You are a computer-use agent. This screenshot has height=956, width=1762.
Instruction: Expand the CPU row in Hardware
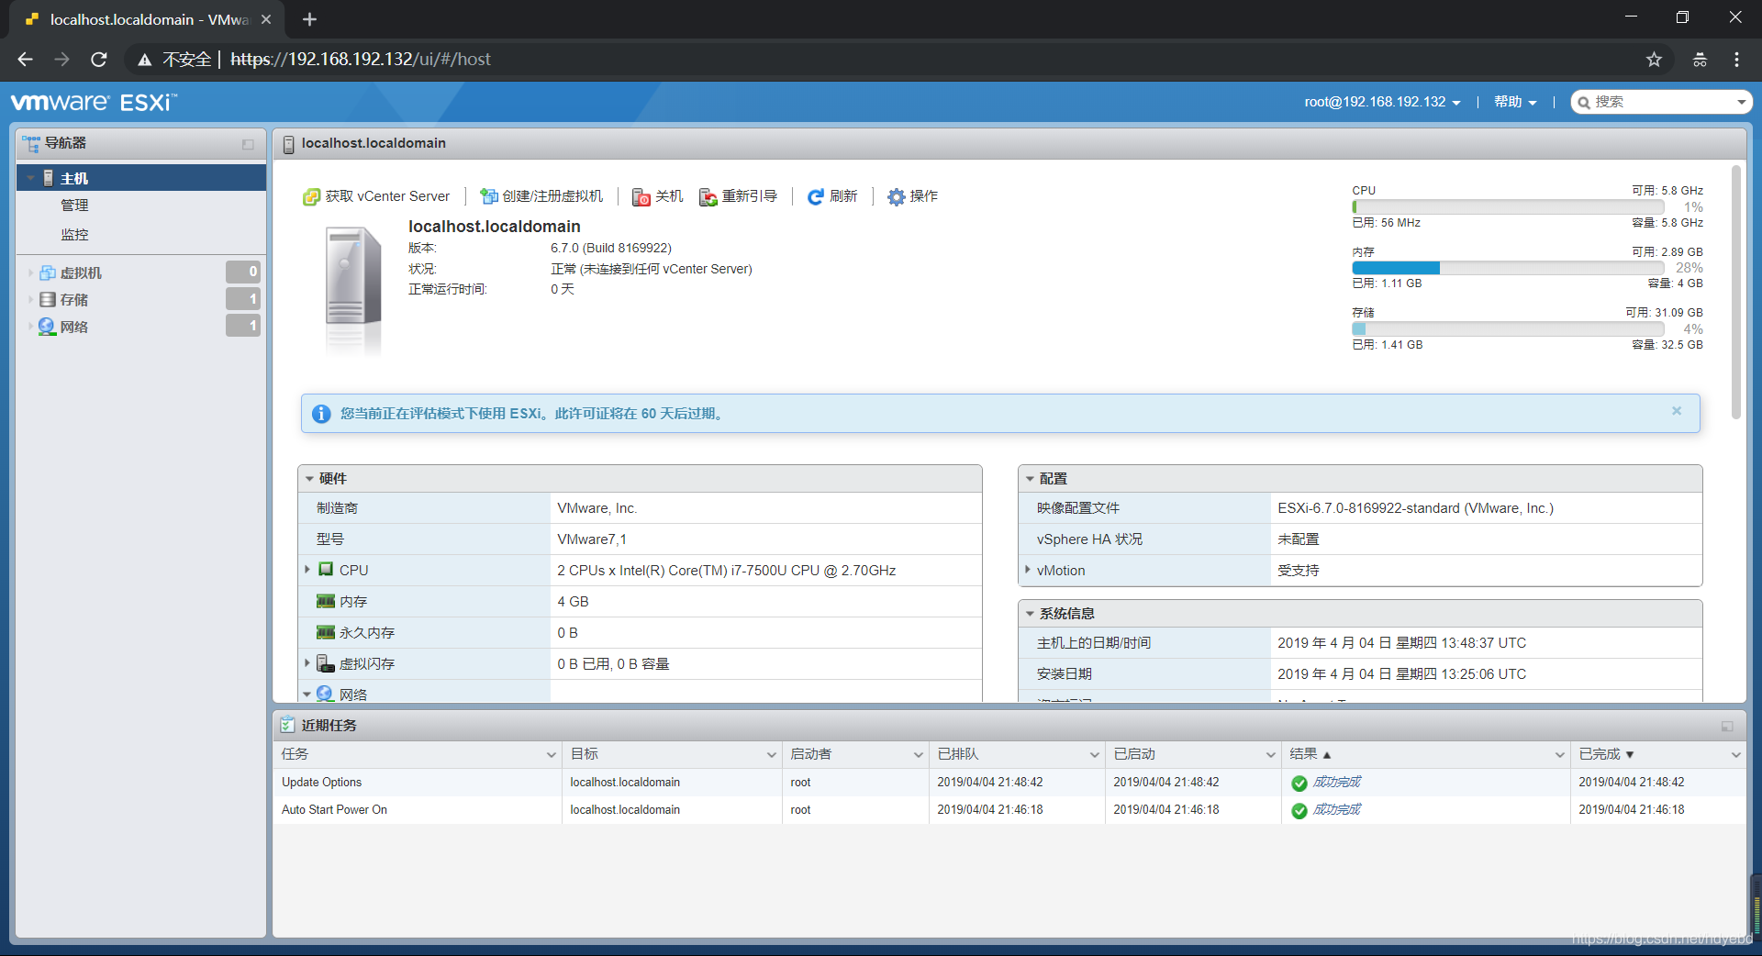click(x=307, y=570)
